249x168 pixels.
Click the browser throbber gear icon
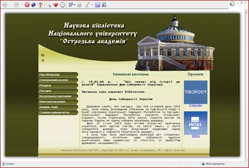(232, 4)
